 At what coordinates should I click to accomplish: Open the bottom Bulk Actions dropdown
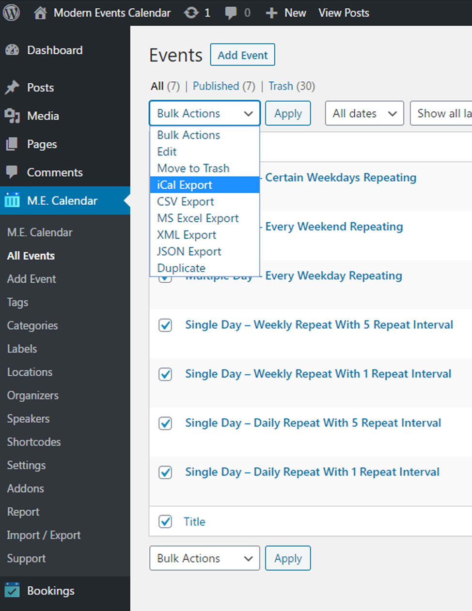point(205,558)
